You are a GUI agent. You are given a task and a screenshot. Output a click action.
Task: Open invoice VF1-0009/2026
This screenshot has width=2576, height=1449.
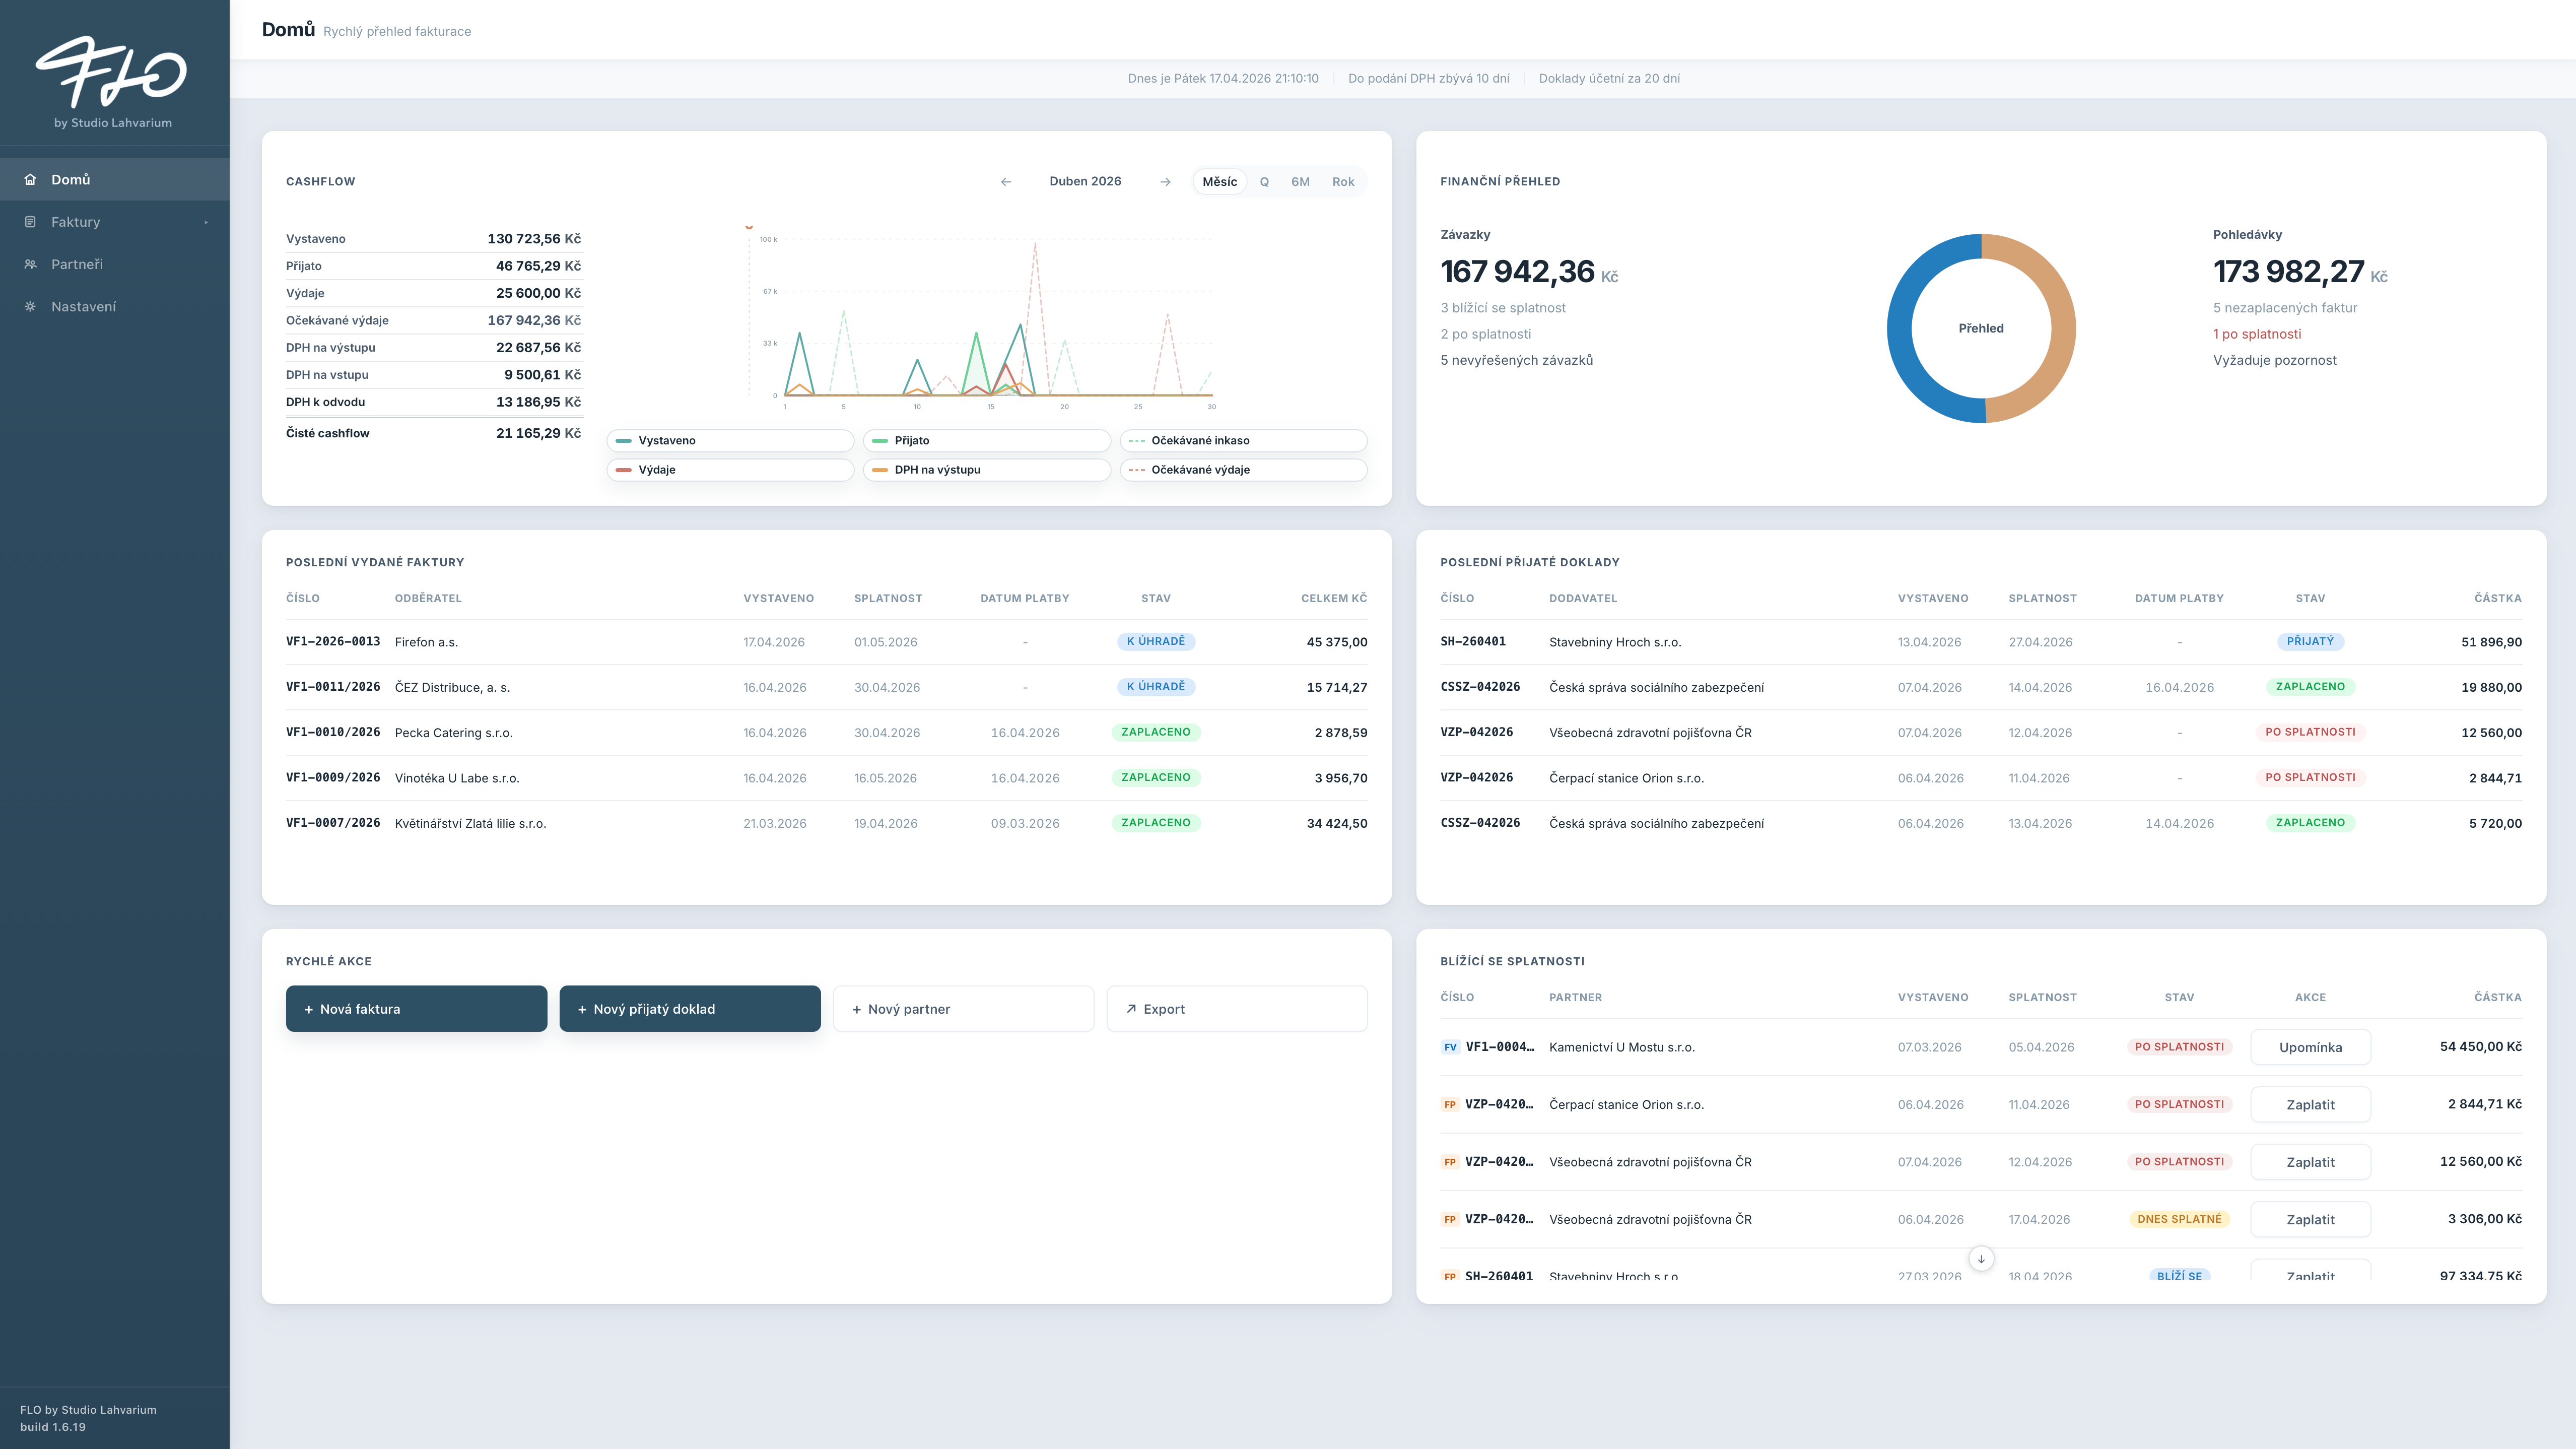[333, 778]
